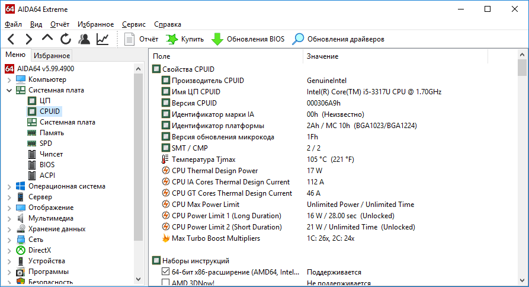Expand the Сервер tree node

tap(9, 197)
